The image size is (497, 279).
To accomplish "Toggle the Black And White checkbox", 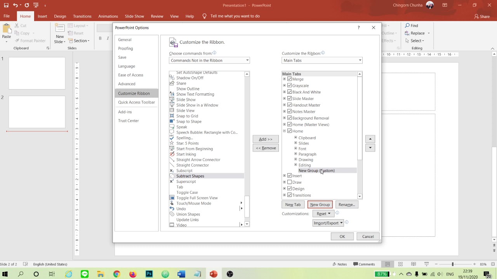I will tap(289, 92).
